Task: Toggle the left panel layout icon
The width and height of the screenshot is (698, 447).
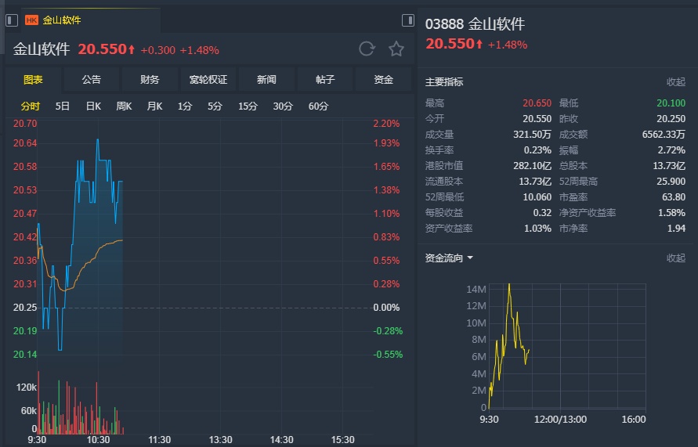Action: (12, 20)
